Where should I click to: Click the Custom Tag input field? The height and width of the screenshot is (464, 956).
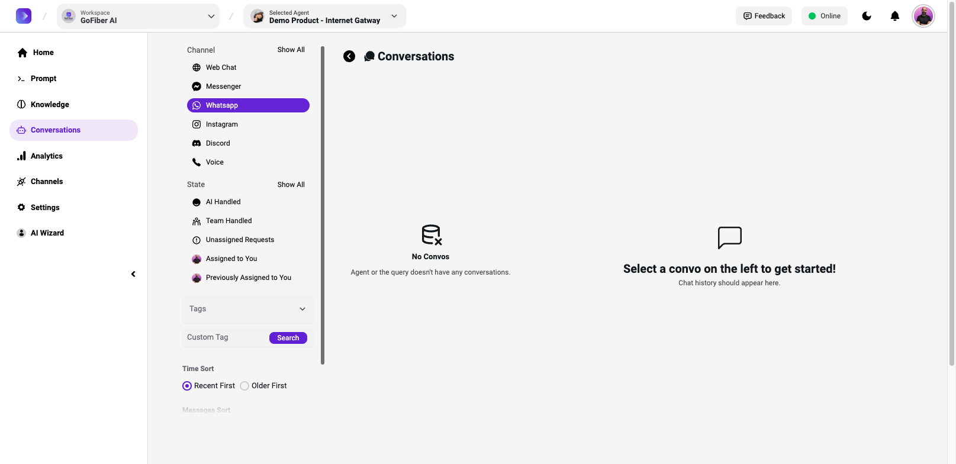(x=225, y=337)
